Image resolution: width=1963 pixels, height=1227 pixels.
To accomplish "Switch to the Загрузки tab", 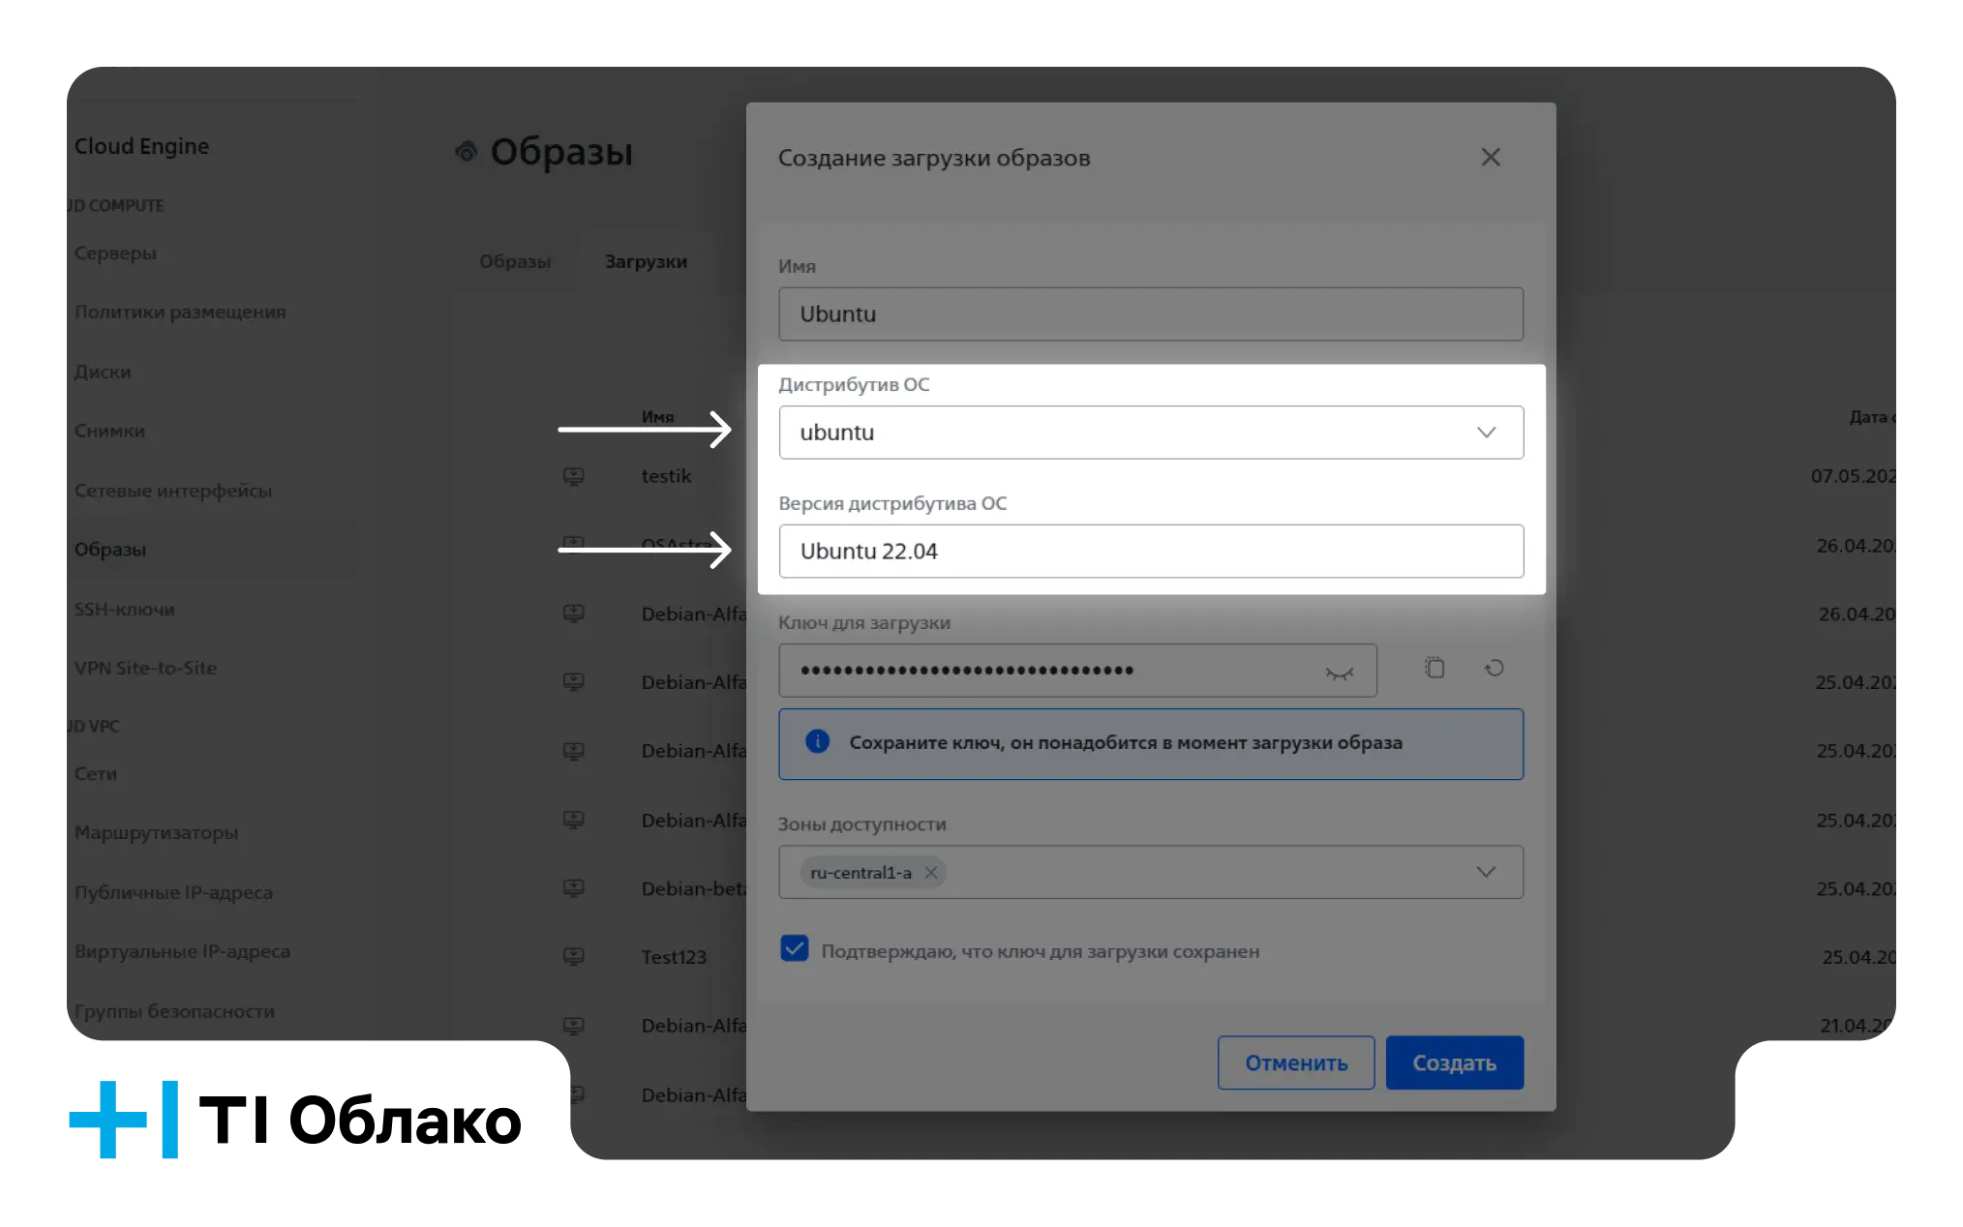I will point(646,261).
